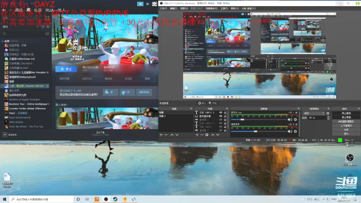Click 停止推流 to stop streaming

(346, 113)
